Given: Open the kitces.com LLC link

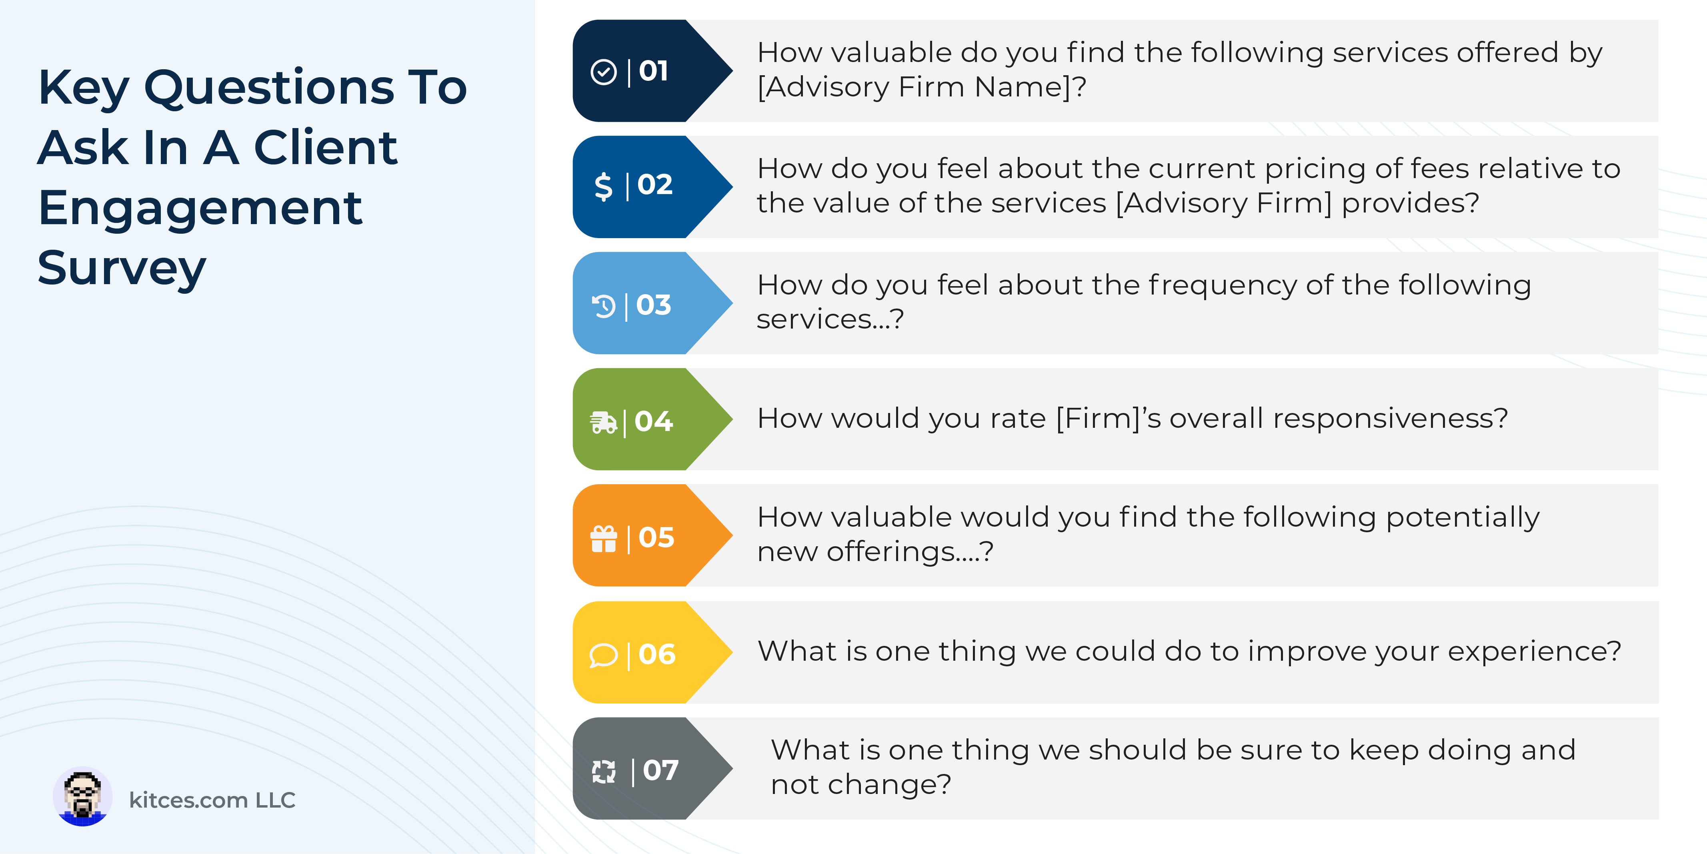Looking at the screenshot, I should click(x=212, y=800).
